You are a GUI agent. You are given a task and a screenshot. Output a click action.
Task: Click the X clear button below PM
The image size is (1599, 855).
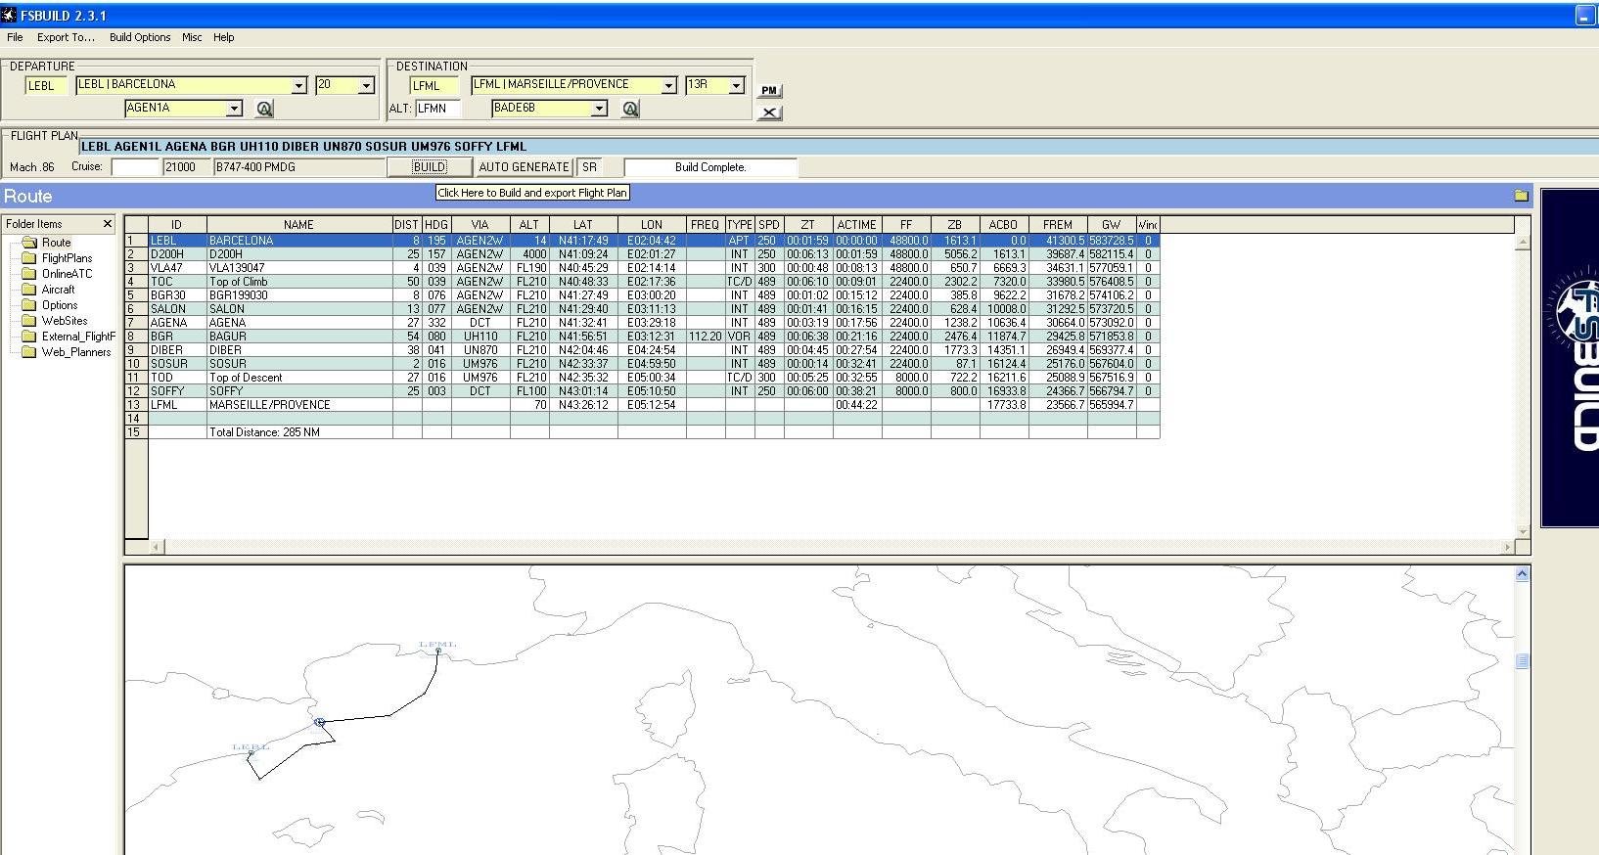pyautogui.click(x=769, y=112)
